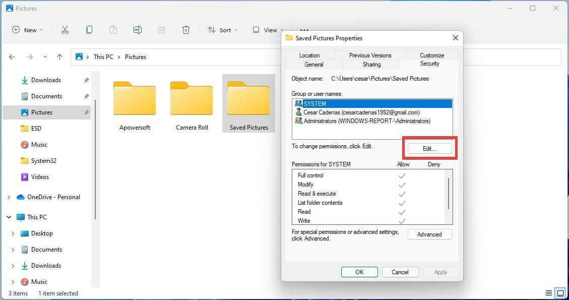Unpin Downloads using its pin icon
The width and height of the screenshot is (569, 300).
coord(86,80)
